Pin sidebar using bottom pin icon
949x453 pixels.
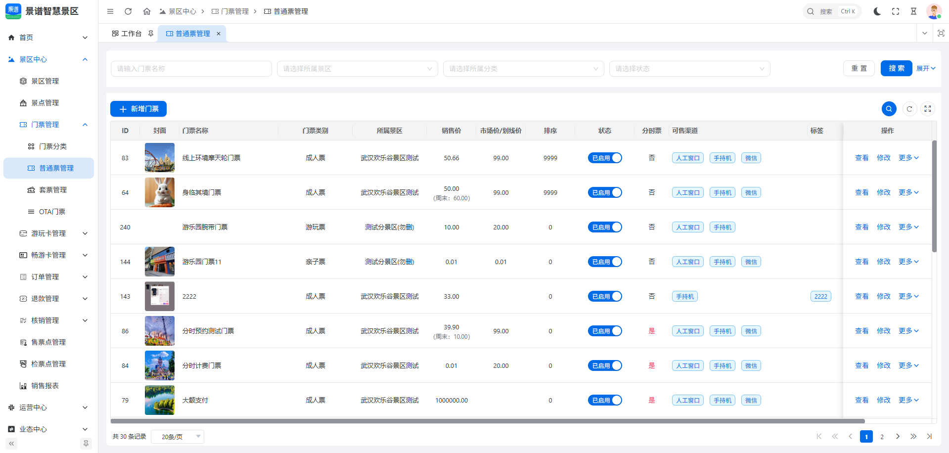(x=86, y=444)
